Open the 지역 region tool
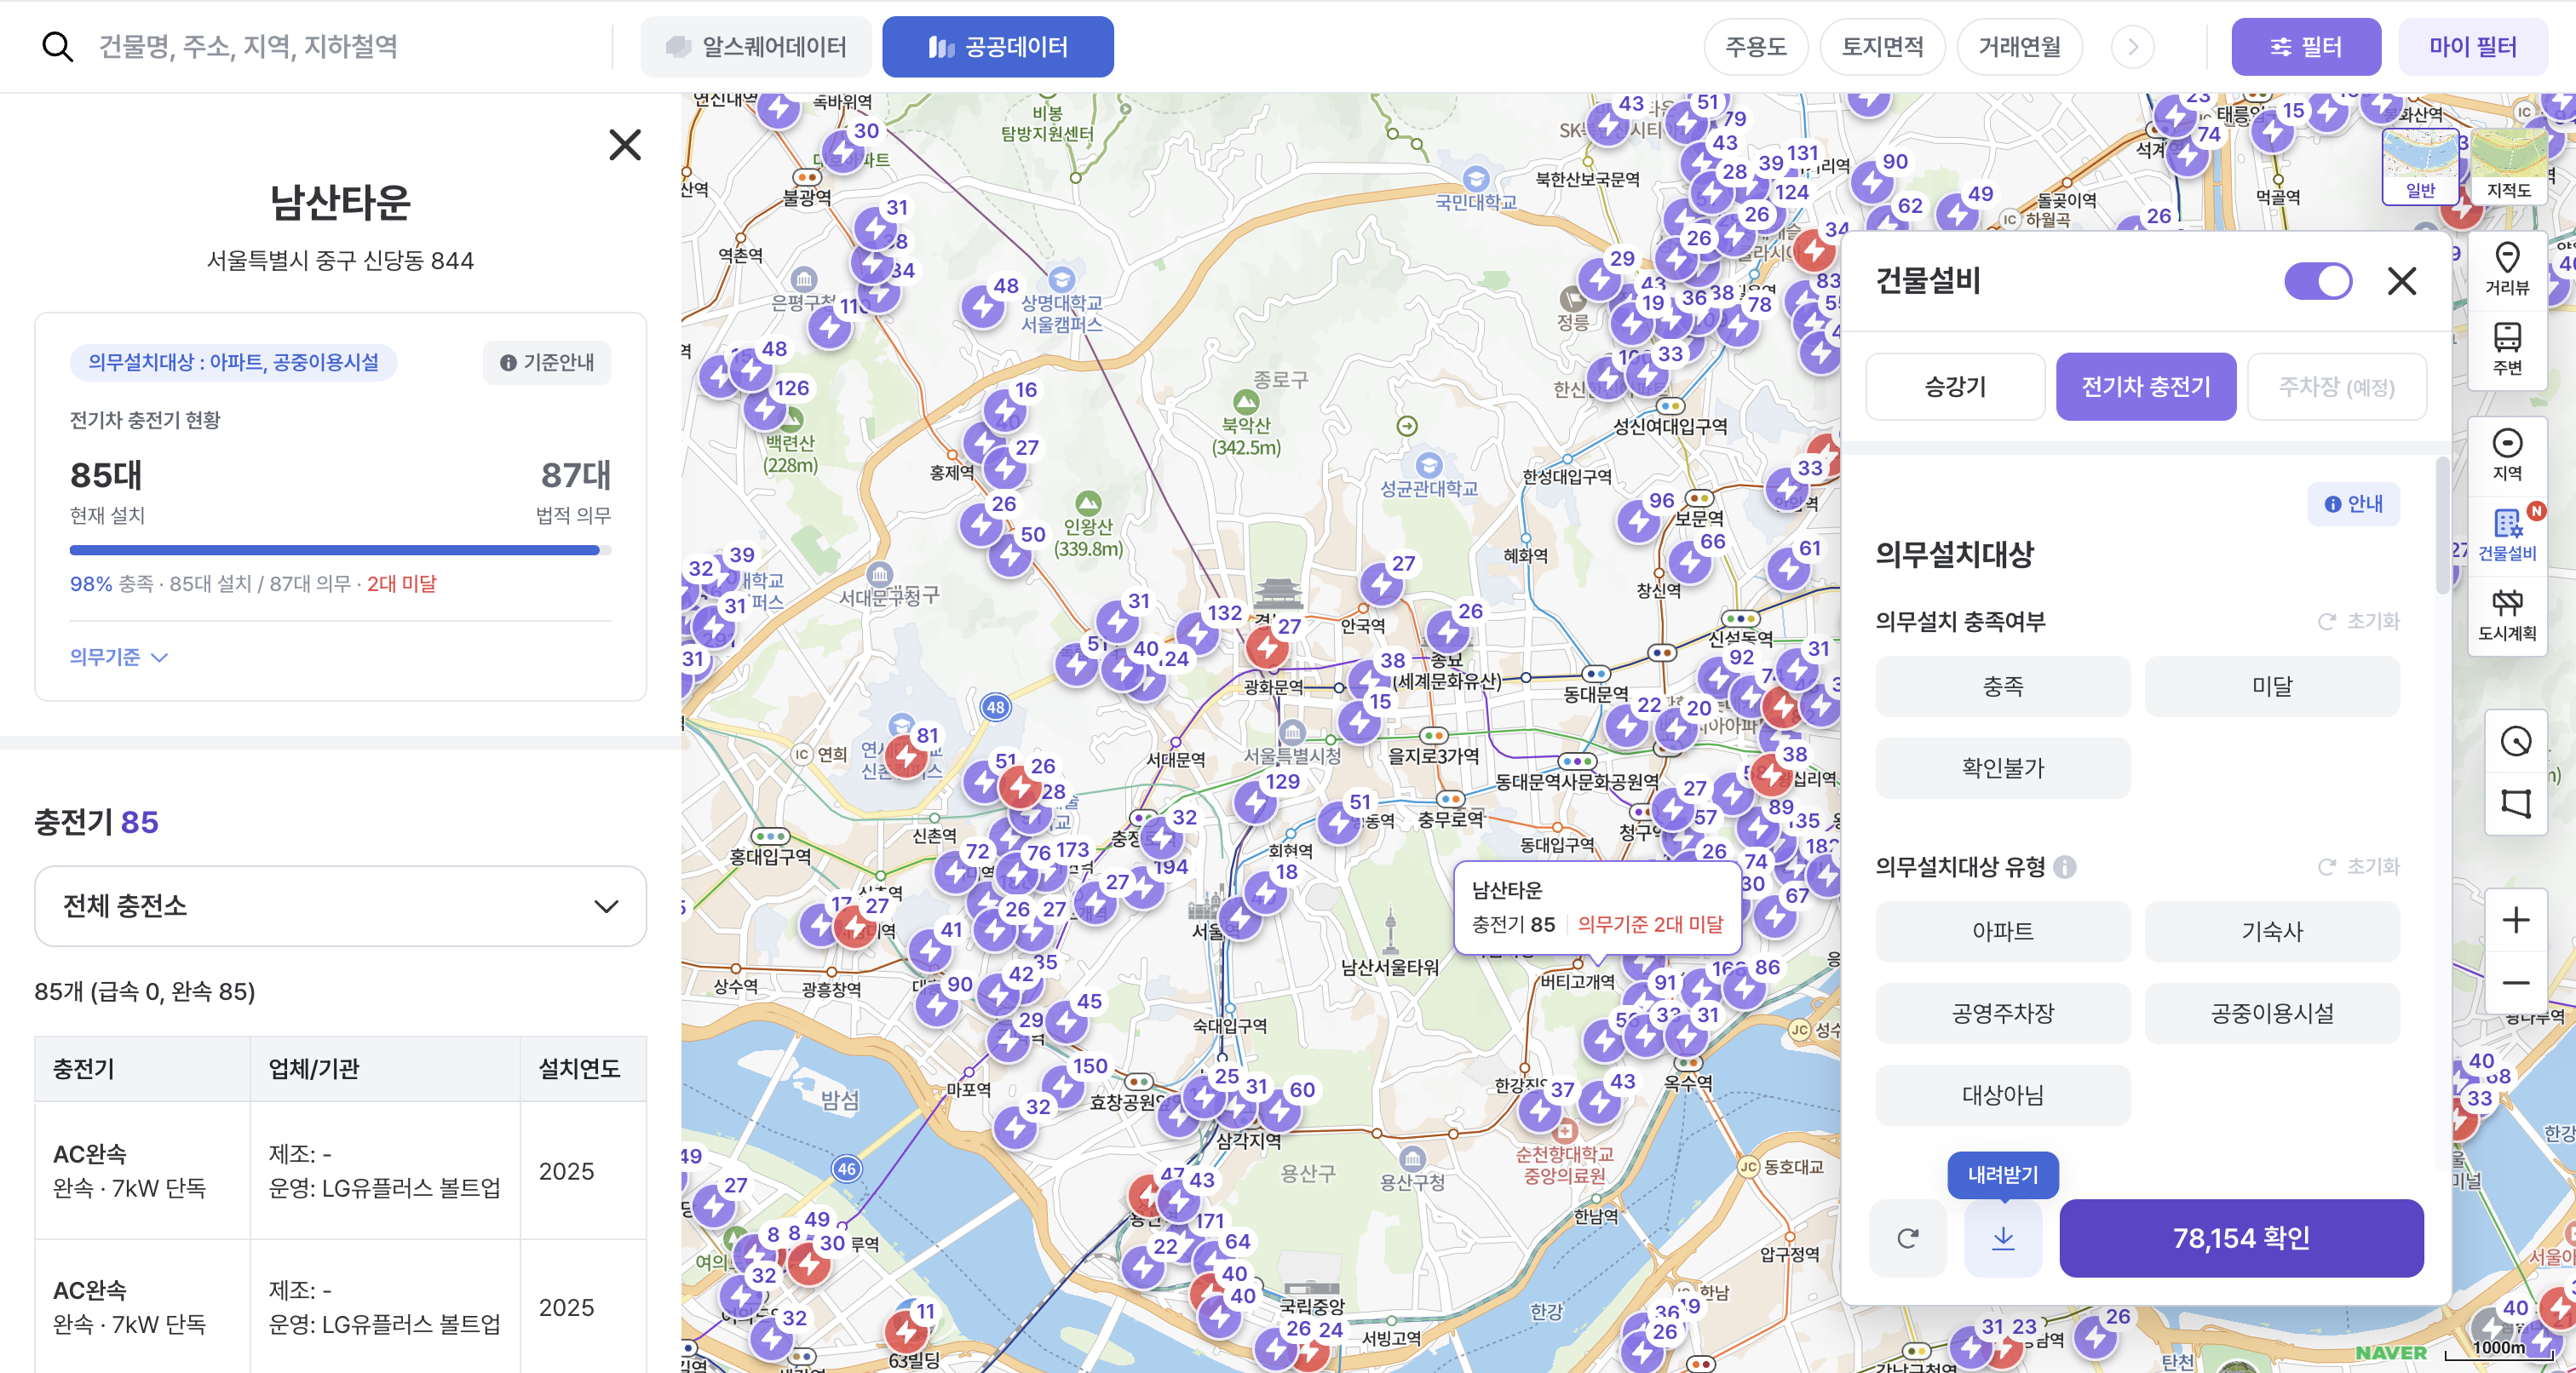The height and width of the screenshot is (1373, 2576). click(2506, 455)
